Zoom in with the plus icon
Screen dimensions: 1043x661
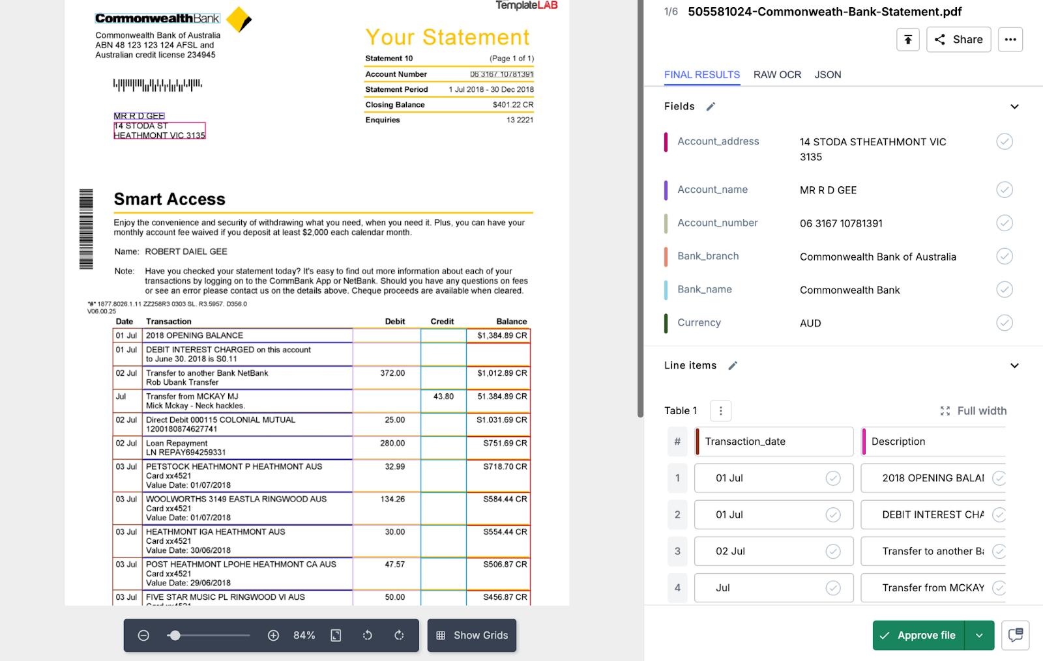[274, 636]
